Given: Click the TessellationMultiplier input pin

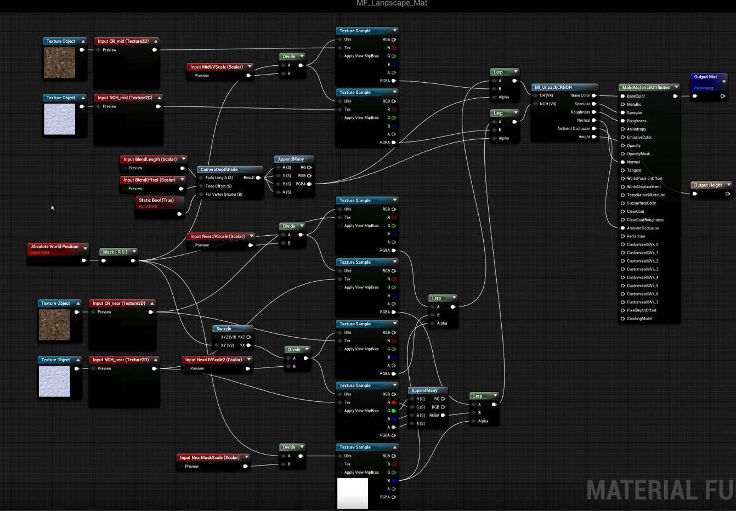Looking at the screenshot, I should coord(623,195).
